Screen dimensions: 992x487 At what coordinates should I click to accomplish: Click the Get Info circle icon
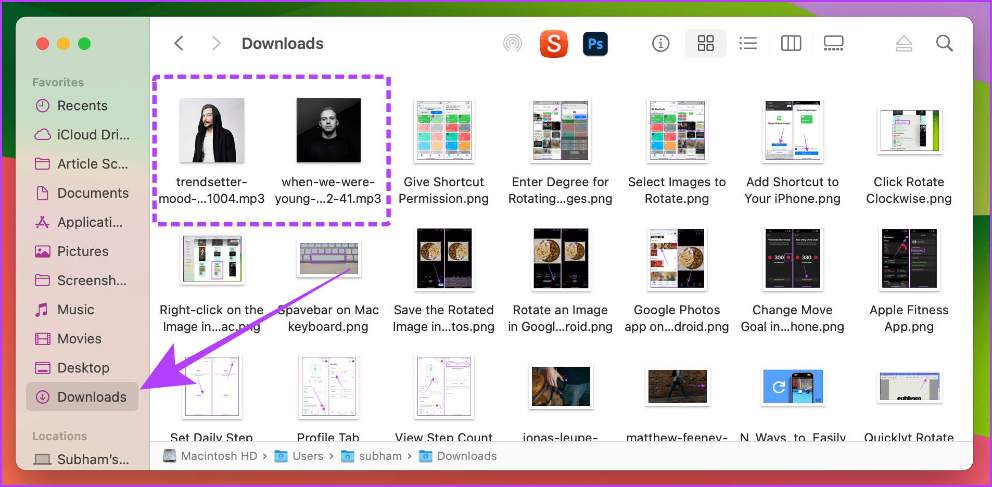point(660,44)
